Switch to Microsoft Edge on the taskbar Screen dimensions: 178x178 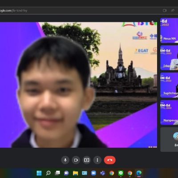tap(139, 173)
